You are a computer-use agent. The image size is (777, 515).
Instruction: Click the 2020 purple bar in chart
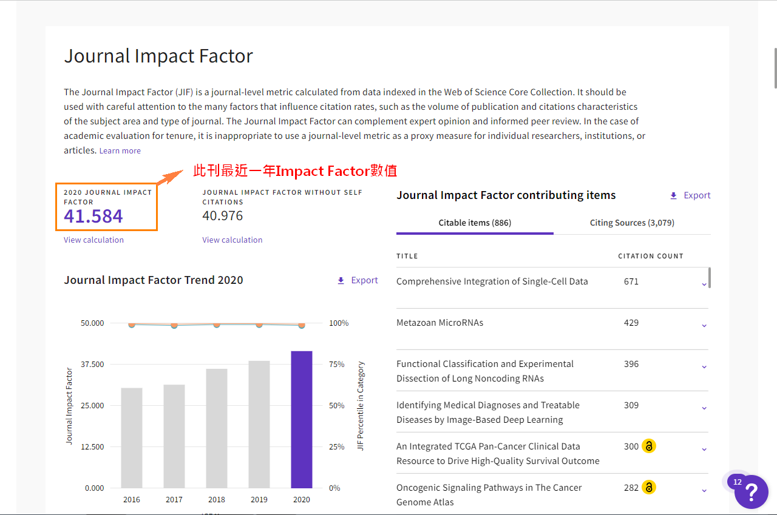[302, 419]
